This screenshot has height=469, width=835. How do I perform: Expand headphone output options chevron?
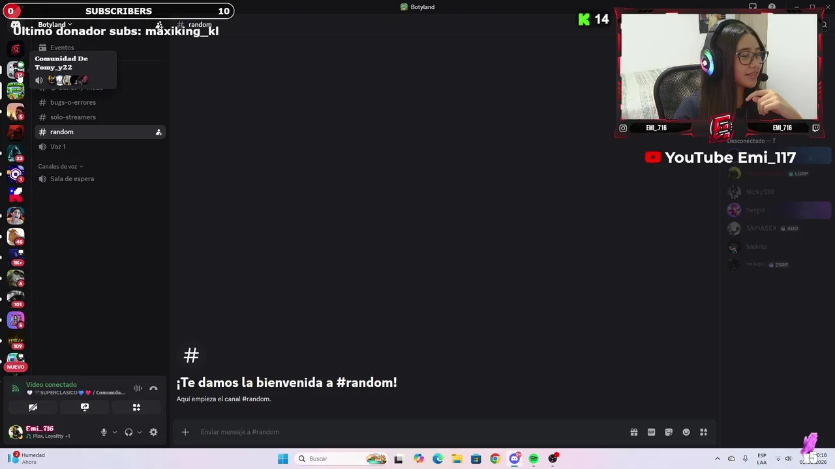[140, 432]
